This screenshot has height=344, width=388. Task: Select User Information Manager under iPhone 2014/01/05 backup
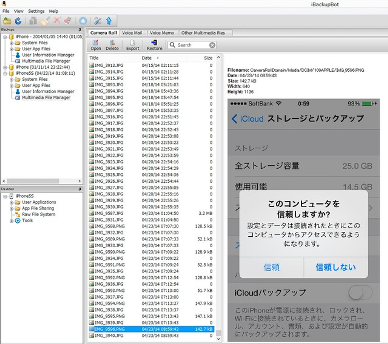pos(48,55)
